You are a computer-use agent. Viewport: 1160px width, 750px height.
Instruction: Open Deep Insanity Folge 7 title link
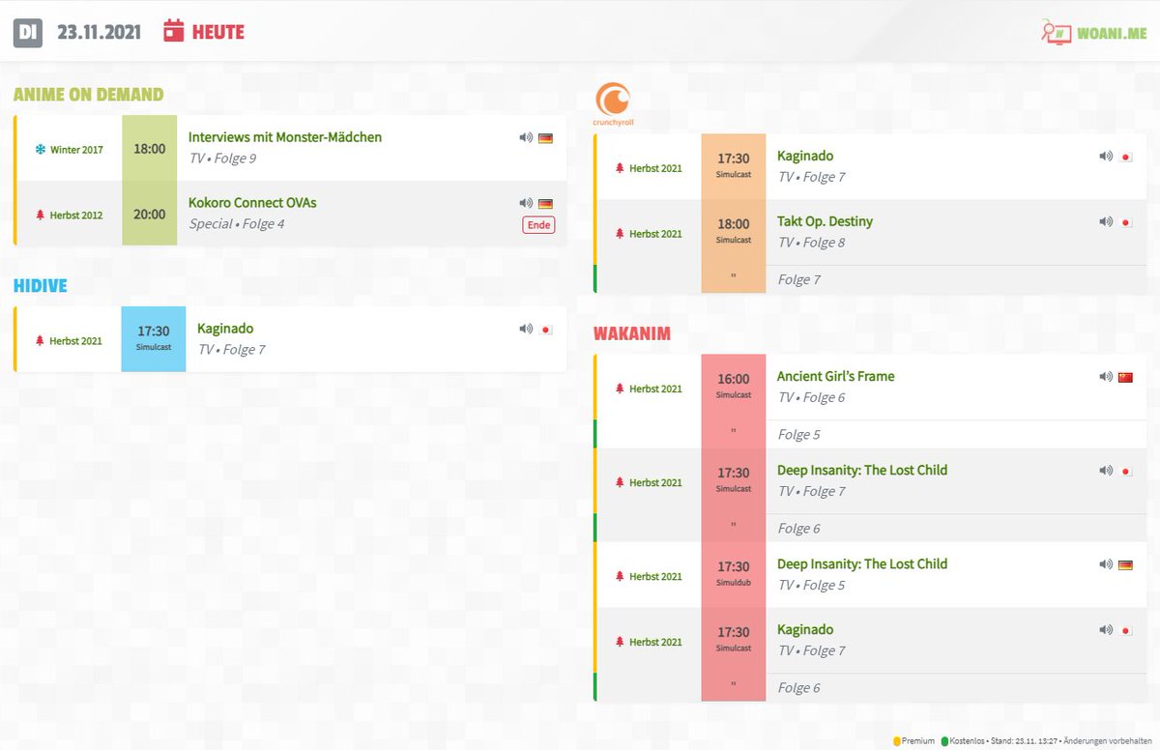click(x=862, y=470)
